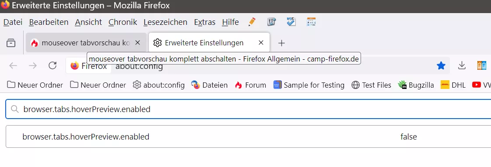Screen dimensions: 491x167
Task: Close the Erweiterte Einstellungen tab
Action: pos(261,43)
